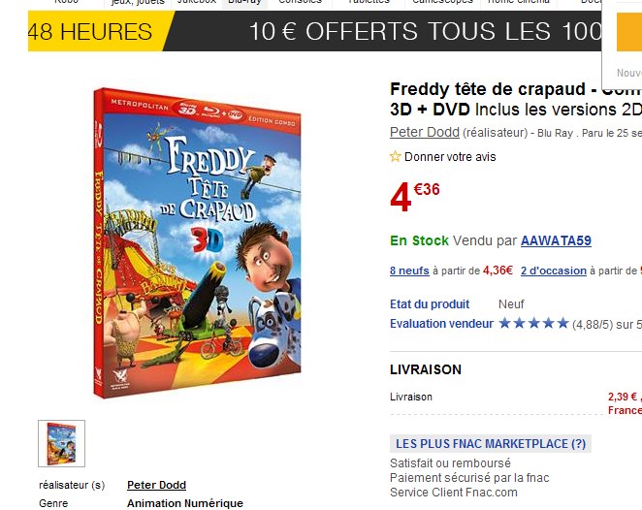Click the 'Etat du produit' label
This screenshot has width=642, height=510.
pos(430,304)
